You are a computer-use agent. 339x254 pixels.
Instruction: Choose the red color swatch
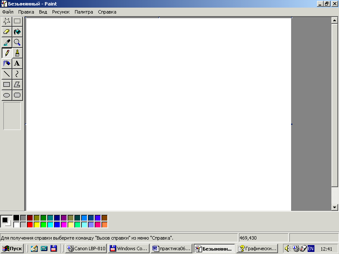pyautogui.click(x=30, y=225)
